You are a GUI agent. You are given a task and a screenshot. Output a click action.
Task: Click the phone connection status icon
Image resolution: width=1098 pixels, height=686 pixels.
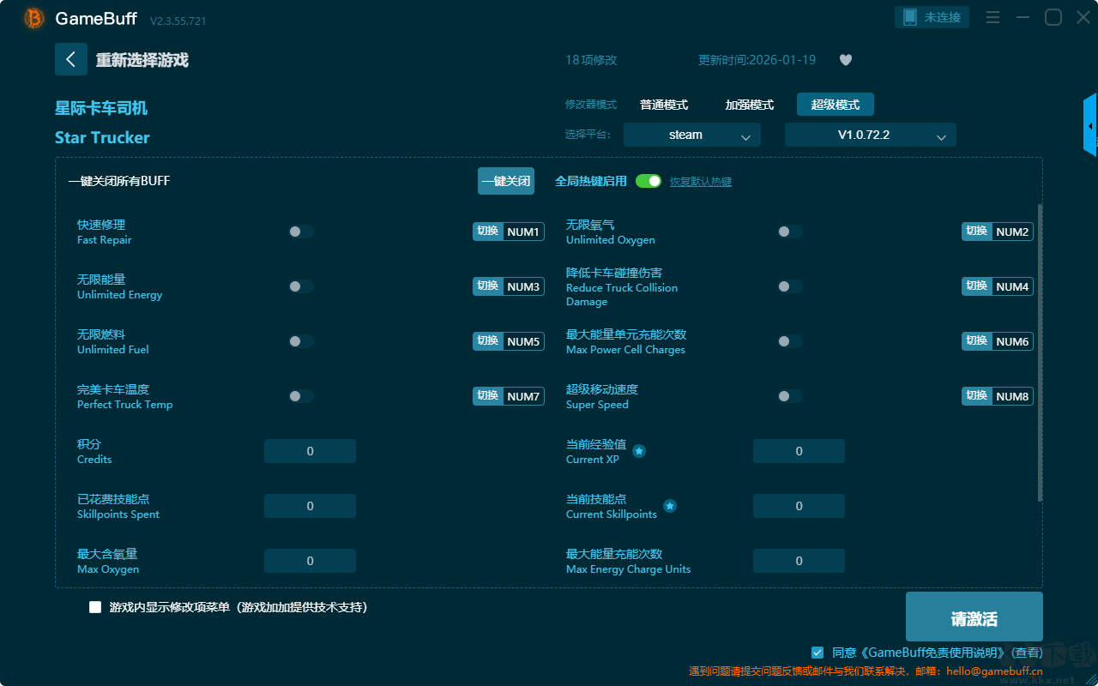(910, 17)
